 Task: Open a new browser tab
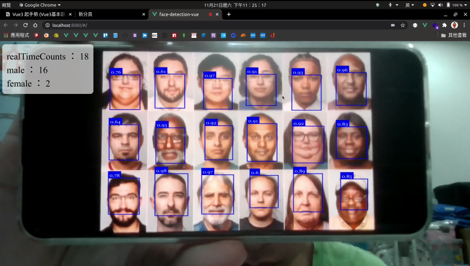[x=229, y=14]
